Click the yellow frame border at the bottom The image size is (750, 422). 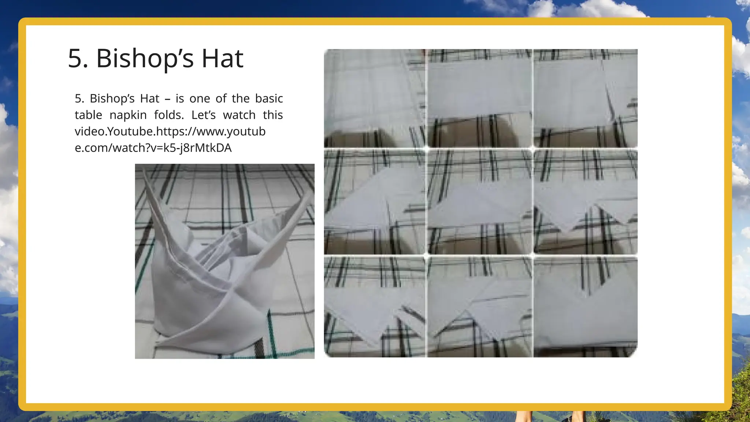(x=375, y=407)
